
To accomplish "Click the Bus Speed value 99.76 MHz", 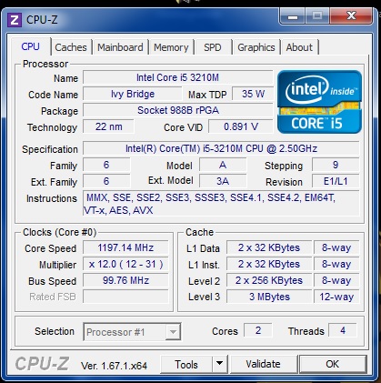I will point(125,280).
